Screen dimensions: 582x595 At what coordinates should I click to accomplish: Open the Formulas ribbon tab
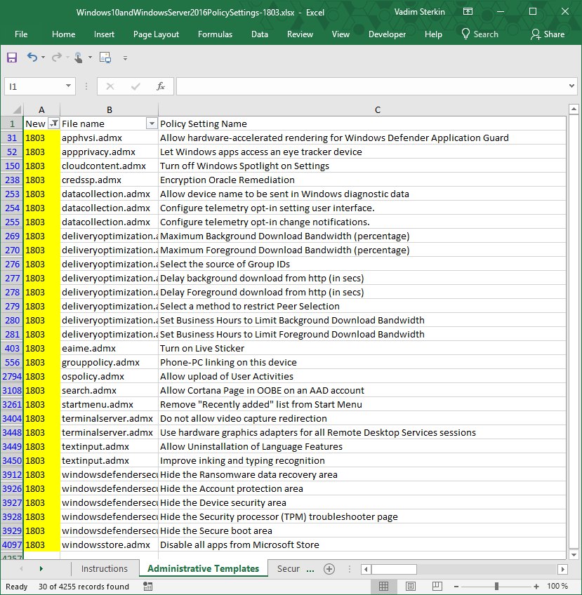click(215, 34)
